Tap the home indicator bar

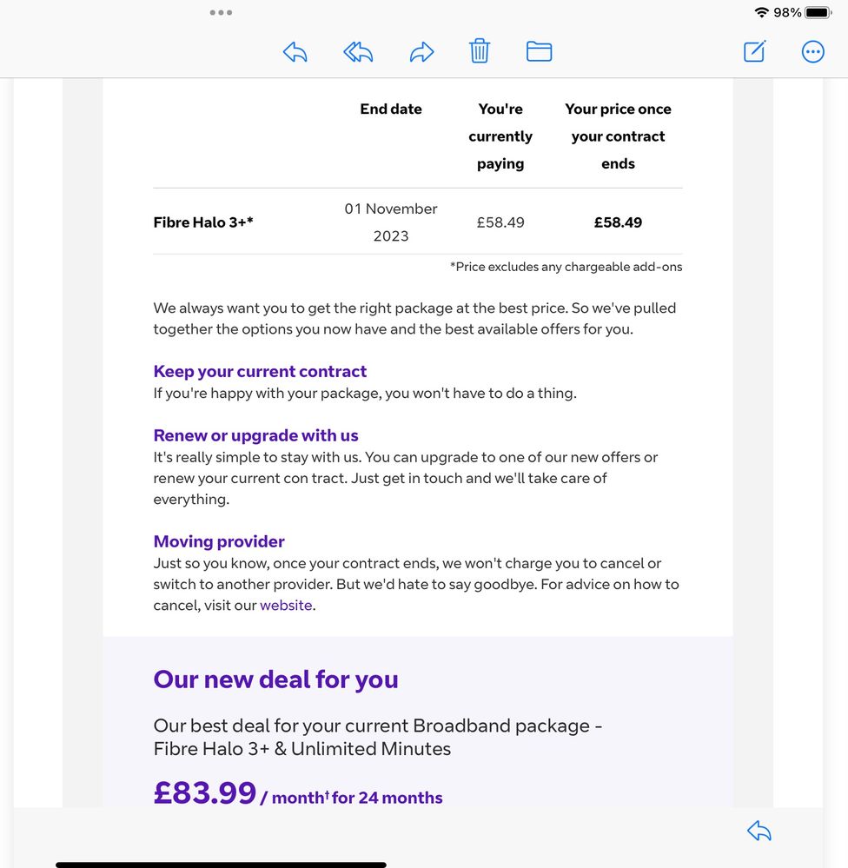tap(221, 865)
